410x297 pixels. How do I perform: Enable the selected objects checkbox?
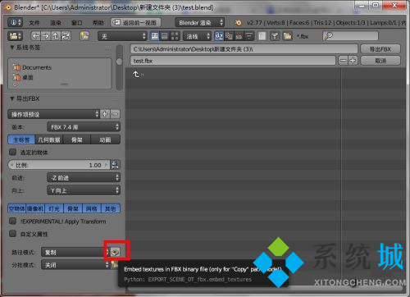point(13,152)
